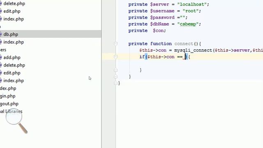
Task: Open the gin.php login file
Action: tap(8, 96)
